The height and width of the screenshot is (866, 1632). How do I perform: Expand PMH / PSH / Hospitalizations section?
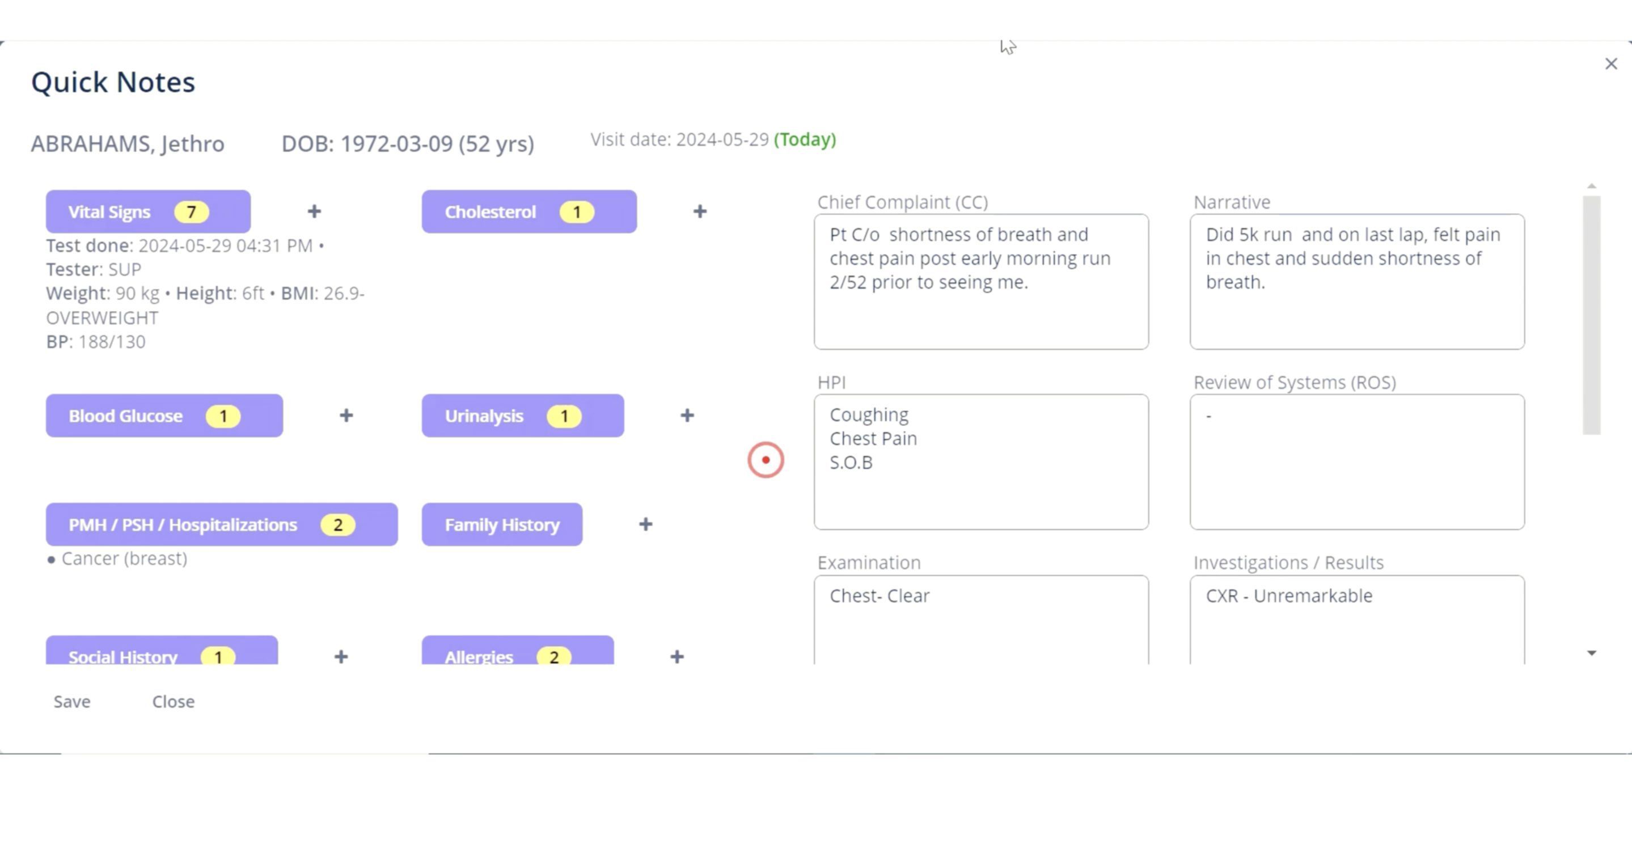pos(221,525)
